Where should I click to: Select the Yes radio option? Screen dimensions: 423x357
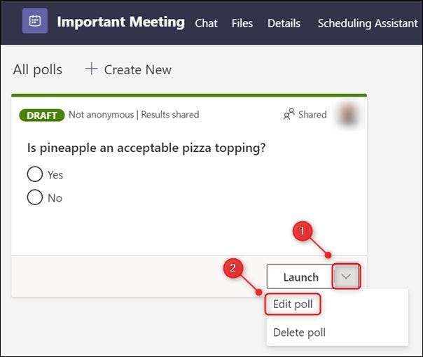tap(35, 174)
